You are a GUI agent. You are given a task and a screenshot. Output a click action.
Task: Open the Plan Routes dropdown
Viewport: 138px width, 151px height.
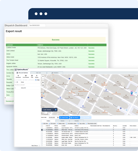[x=75, y=118]
